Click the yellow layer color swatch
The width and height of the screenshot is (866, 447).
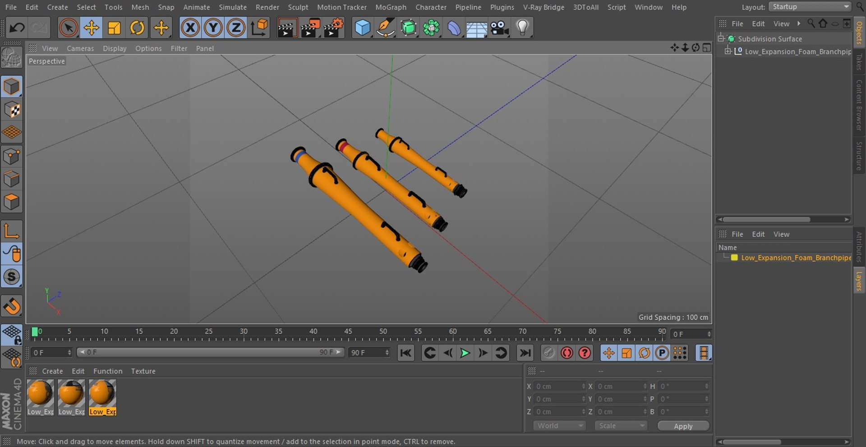click(734, 258)
